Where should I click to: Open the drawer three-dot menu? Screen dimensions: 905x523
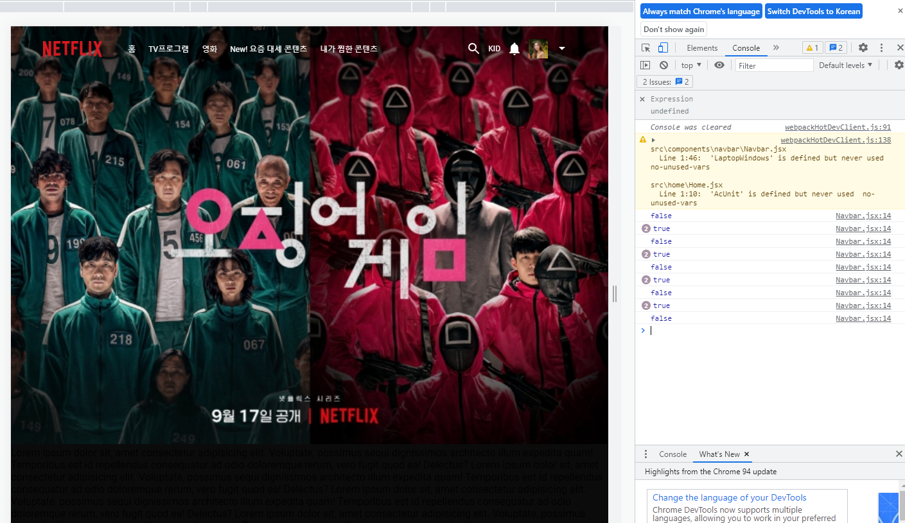point(646,454)
